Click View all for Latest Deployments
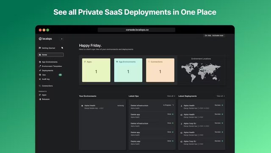271x153 pixels. pos(221,96)
